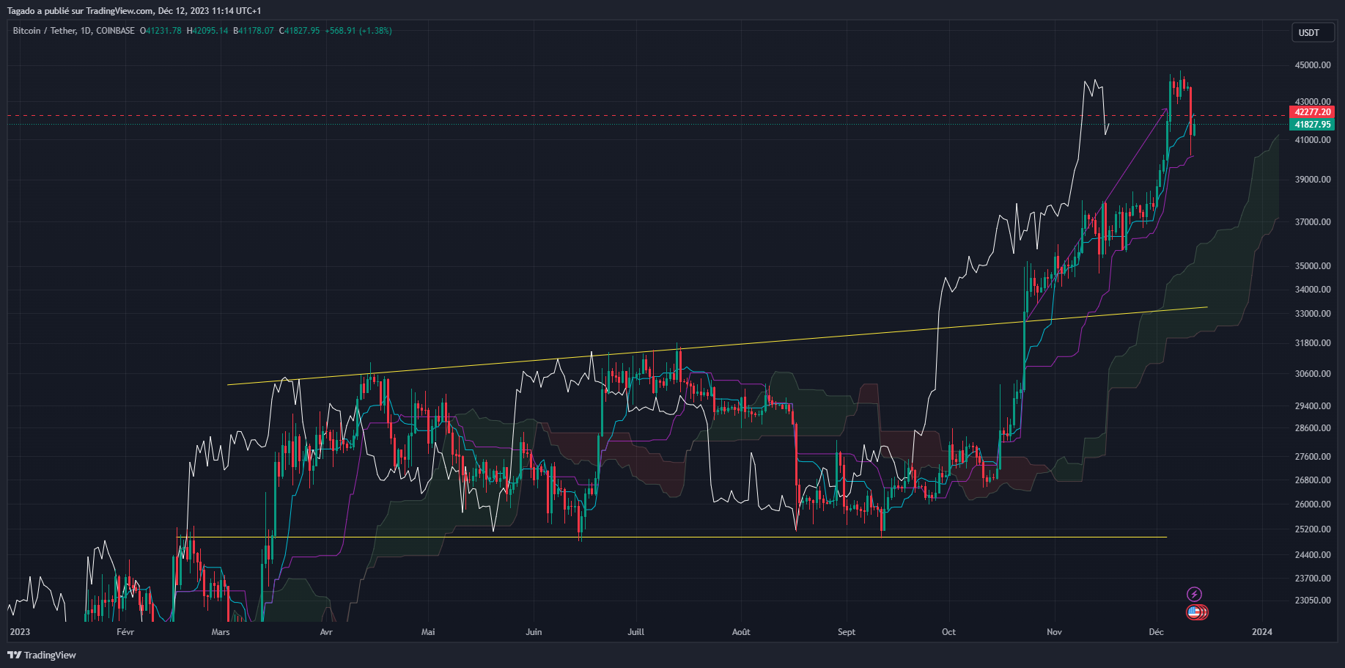
Task: Click the red 42277.20 price label
Action: (x=1313, y=112)
